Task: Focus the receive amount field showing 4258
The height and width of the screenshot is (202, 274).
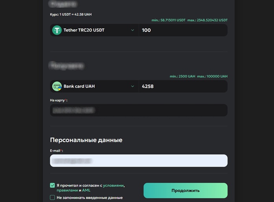Action: [x=183, y=86]
